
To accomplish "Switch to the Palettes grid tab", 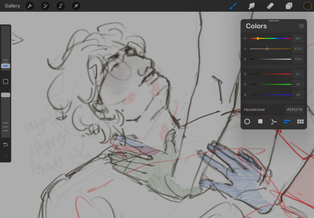I will [300, 121].
